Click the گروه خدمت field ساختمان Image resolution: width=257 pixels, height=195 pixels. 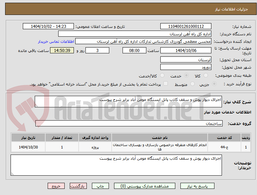(x=129, y=123)
